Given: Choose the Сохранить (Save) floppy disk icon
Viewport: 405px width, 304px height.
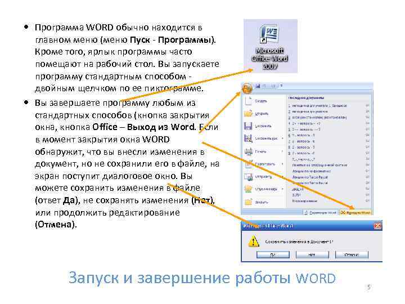Looking at the screenshot, I should click(x=248, y=126).
